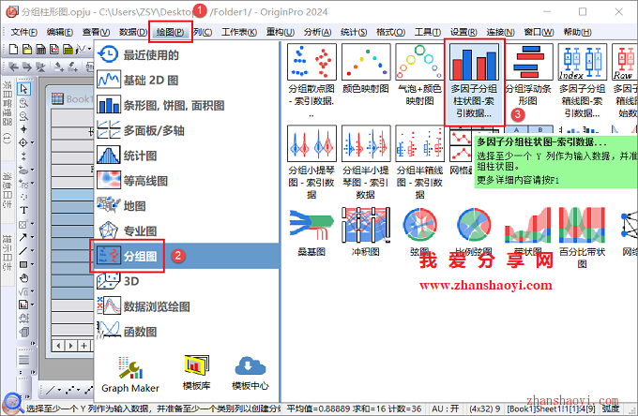
Task: Open the 工作表(K) menu
Action: (x=239, y=32)
